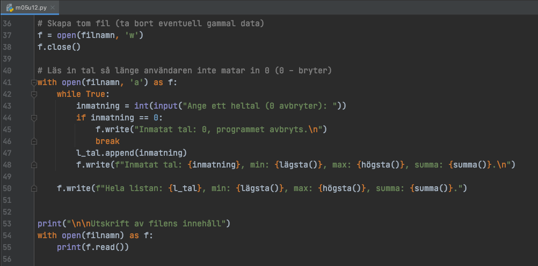The height and width of the screenshot is (266, 538).
Task: Place cursor in 'f.close()' on line 38
Action: (59, 47)
